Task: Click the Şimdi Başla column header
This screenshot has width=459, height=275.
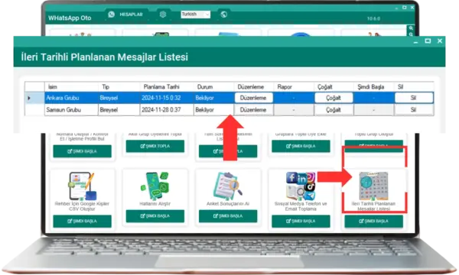Action: [374, 87]
